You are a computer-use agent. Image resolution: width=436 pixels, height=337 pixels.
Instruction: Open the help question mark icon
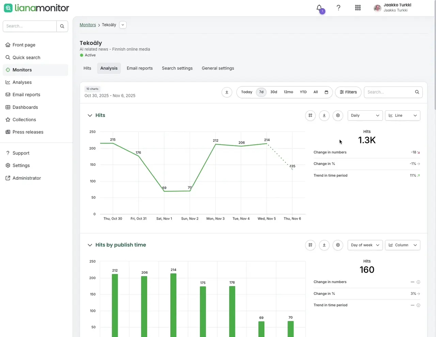(338, 8)
